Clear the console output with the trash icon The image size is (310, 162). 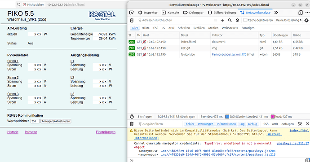pos(132,124)
